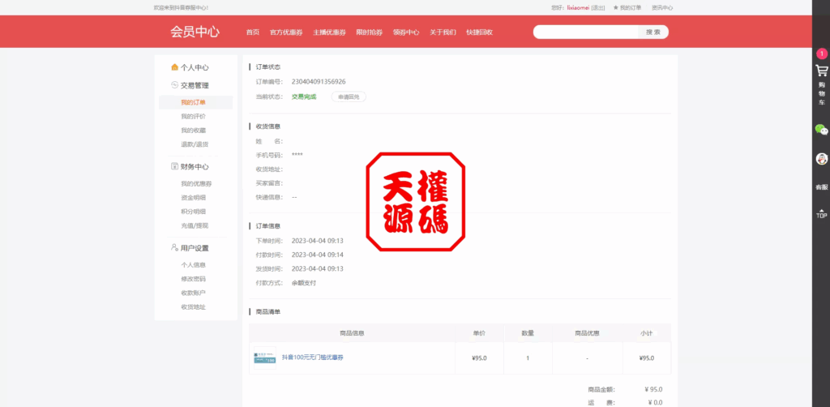This screenshot has width=830, height=407.
Task: Select 我的优惠券 in left sidebar
Action: (196, 184)
